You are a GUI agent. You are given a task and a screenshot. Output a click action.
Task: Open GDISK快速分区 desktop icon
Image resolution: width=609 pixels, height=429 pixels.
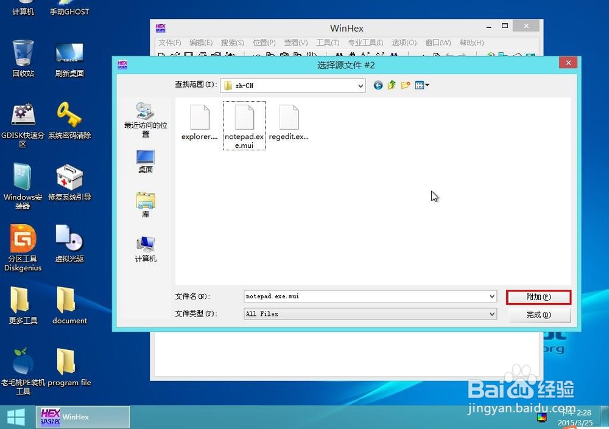(x=23, y=125)
